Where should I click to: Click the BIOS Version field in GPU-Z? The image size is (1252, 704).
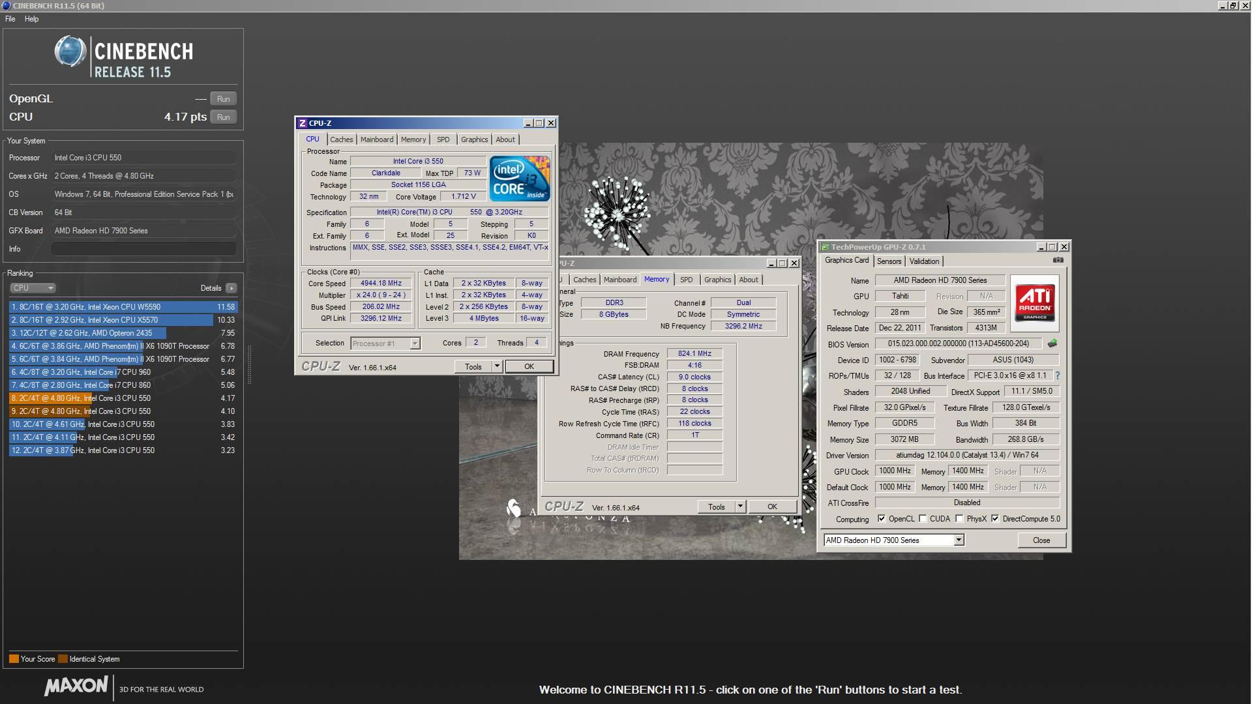[x=958, y=344]
